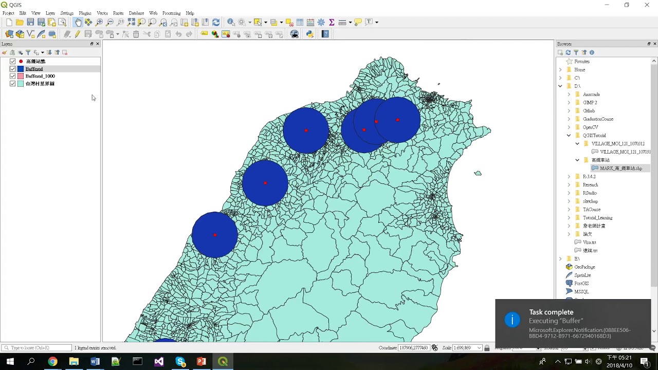This screenshot has height=370, width=658.
Task: Click Zoom Full extent icon
Action: [x=131, y=22]
